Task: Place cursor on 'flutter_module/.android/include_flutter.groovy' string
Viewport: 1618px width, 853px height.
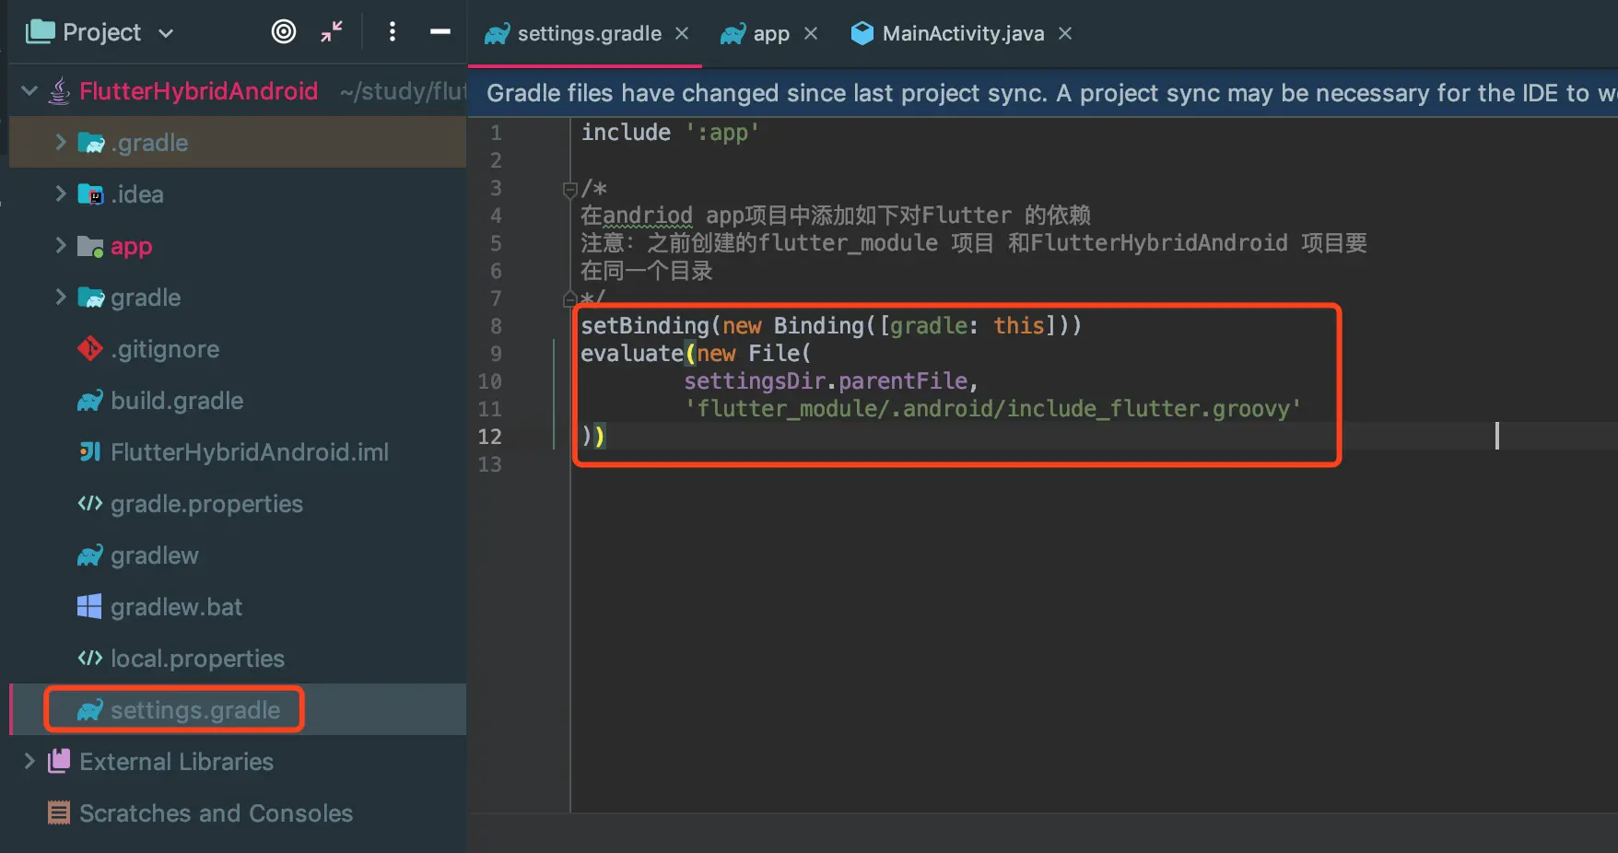Action: pos(992,409)
